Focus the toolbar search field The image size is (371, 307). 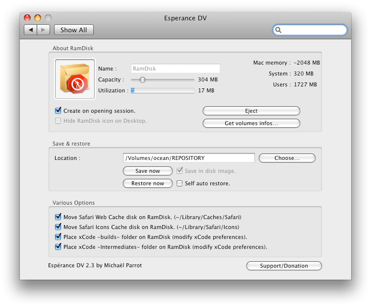pyautogui.click(x=309, y=30)
